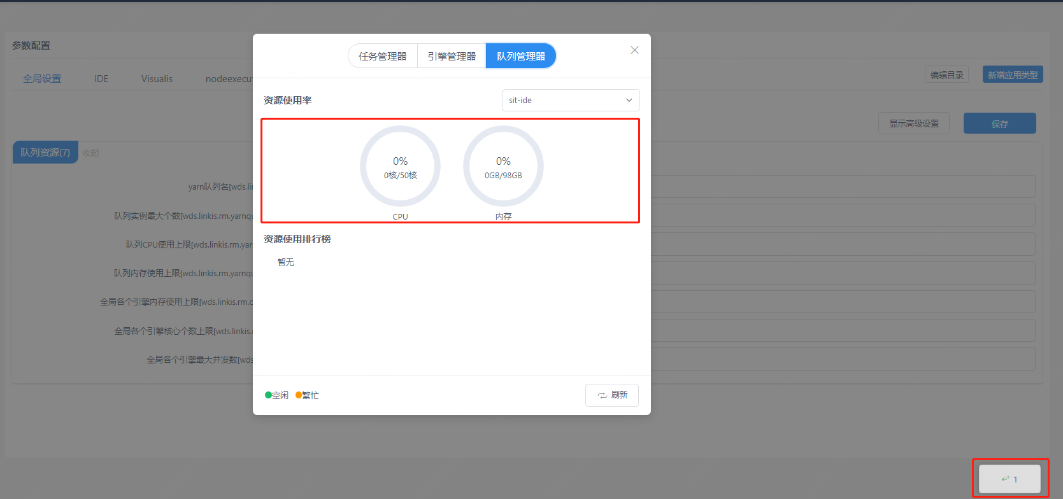Click the 编辑目录 button

[946, 75]
